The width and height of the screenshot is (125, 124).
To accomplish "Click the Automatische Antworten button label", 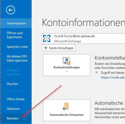I will click(x=67, y=115).
